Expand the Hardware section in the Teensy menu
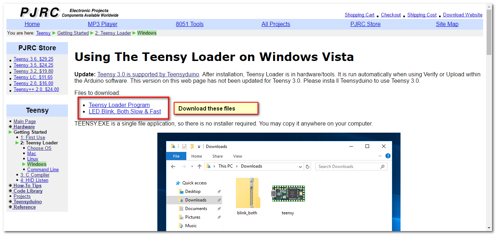Screen dimensions: 496x235 [10, 127]
